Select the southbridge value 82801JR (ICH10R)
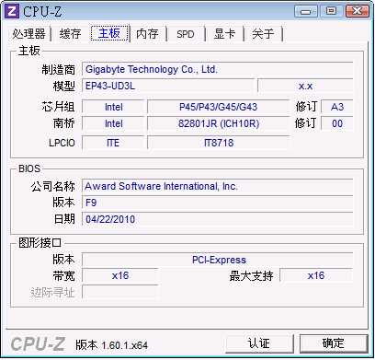The image size is (375, 360). pyautogui.click(x=218, y=123)
